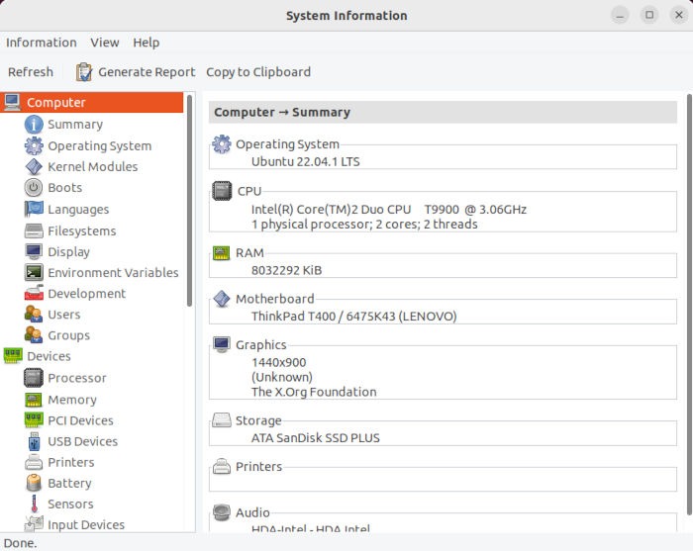Screen dimensions: 693x551
Task: Click the 1440x900 resolution text
Action: (x=279, y=362)
